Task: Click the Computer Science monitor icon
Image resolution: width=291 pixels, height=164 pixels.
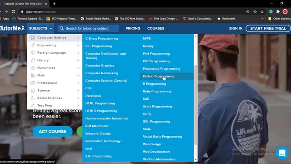Action: 33,38
